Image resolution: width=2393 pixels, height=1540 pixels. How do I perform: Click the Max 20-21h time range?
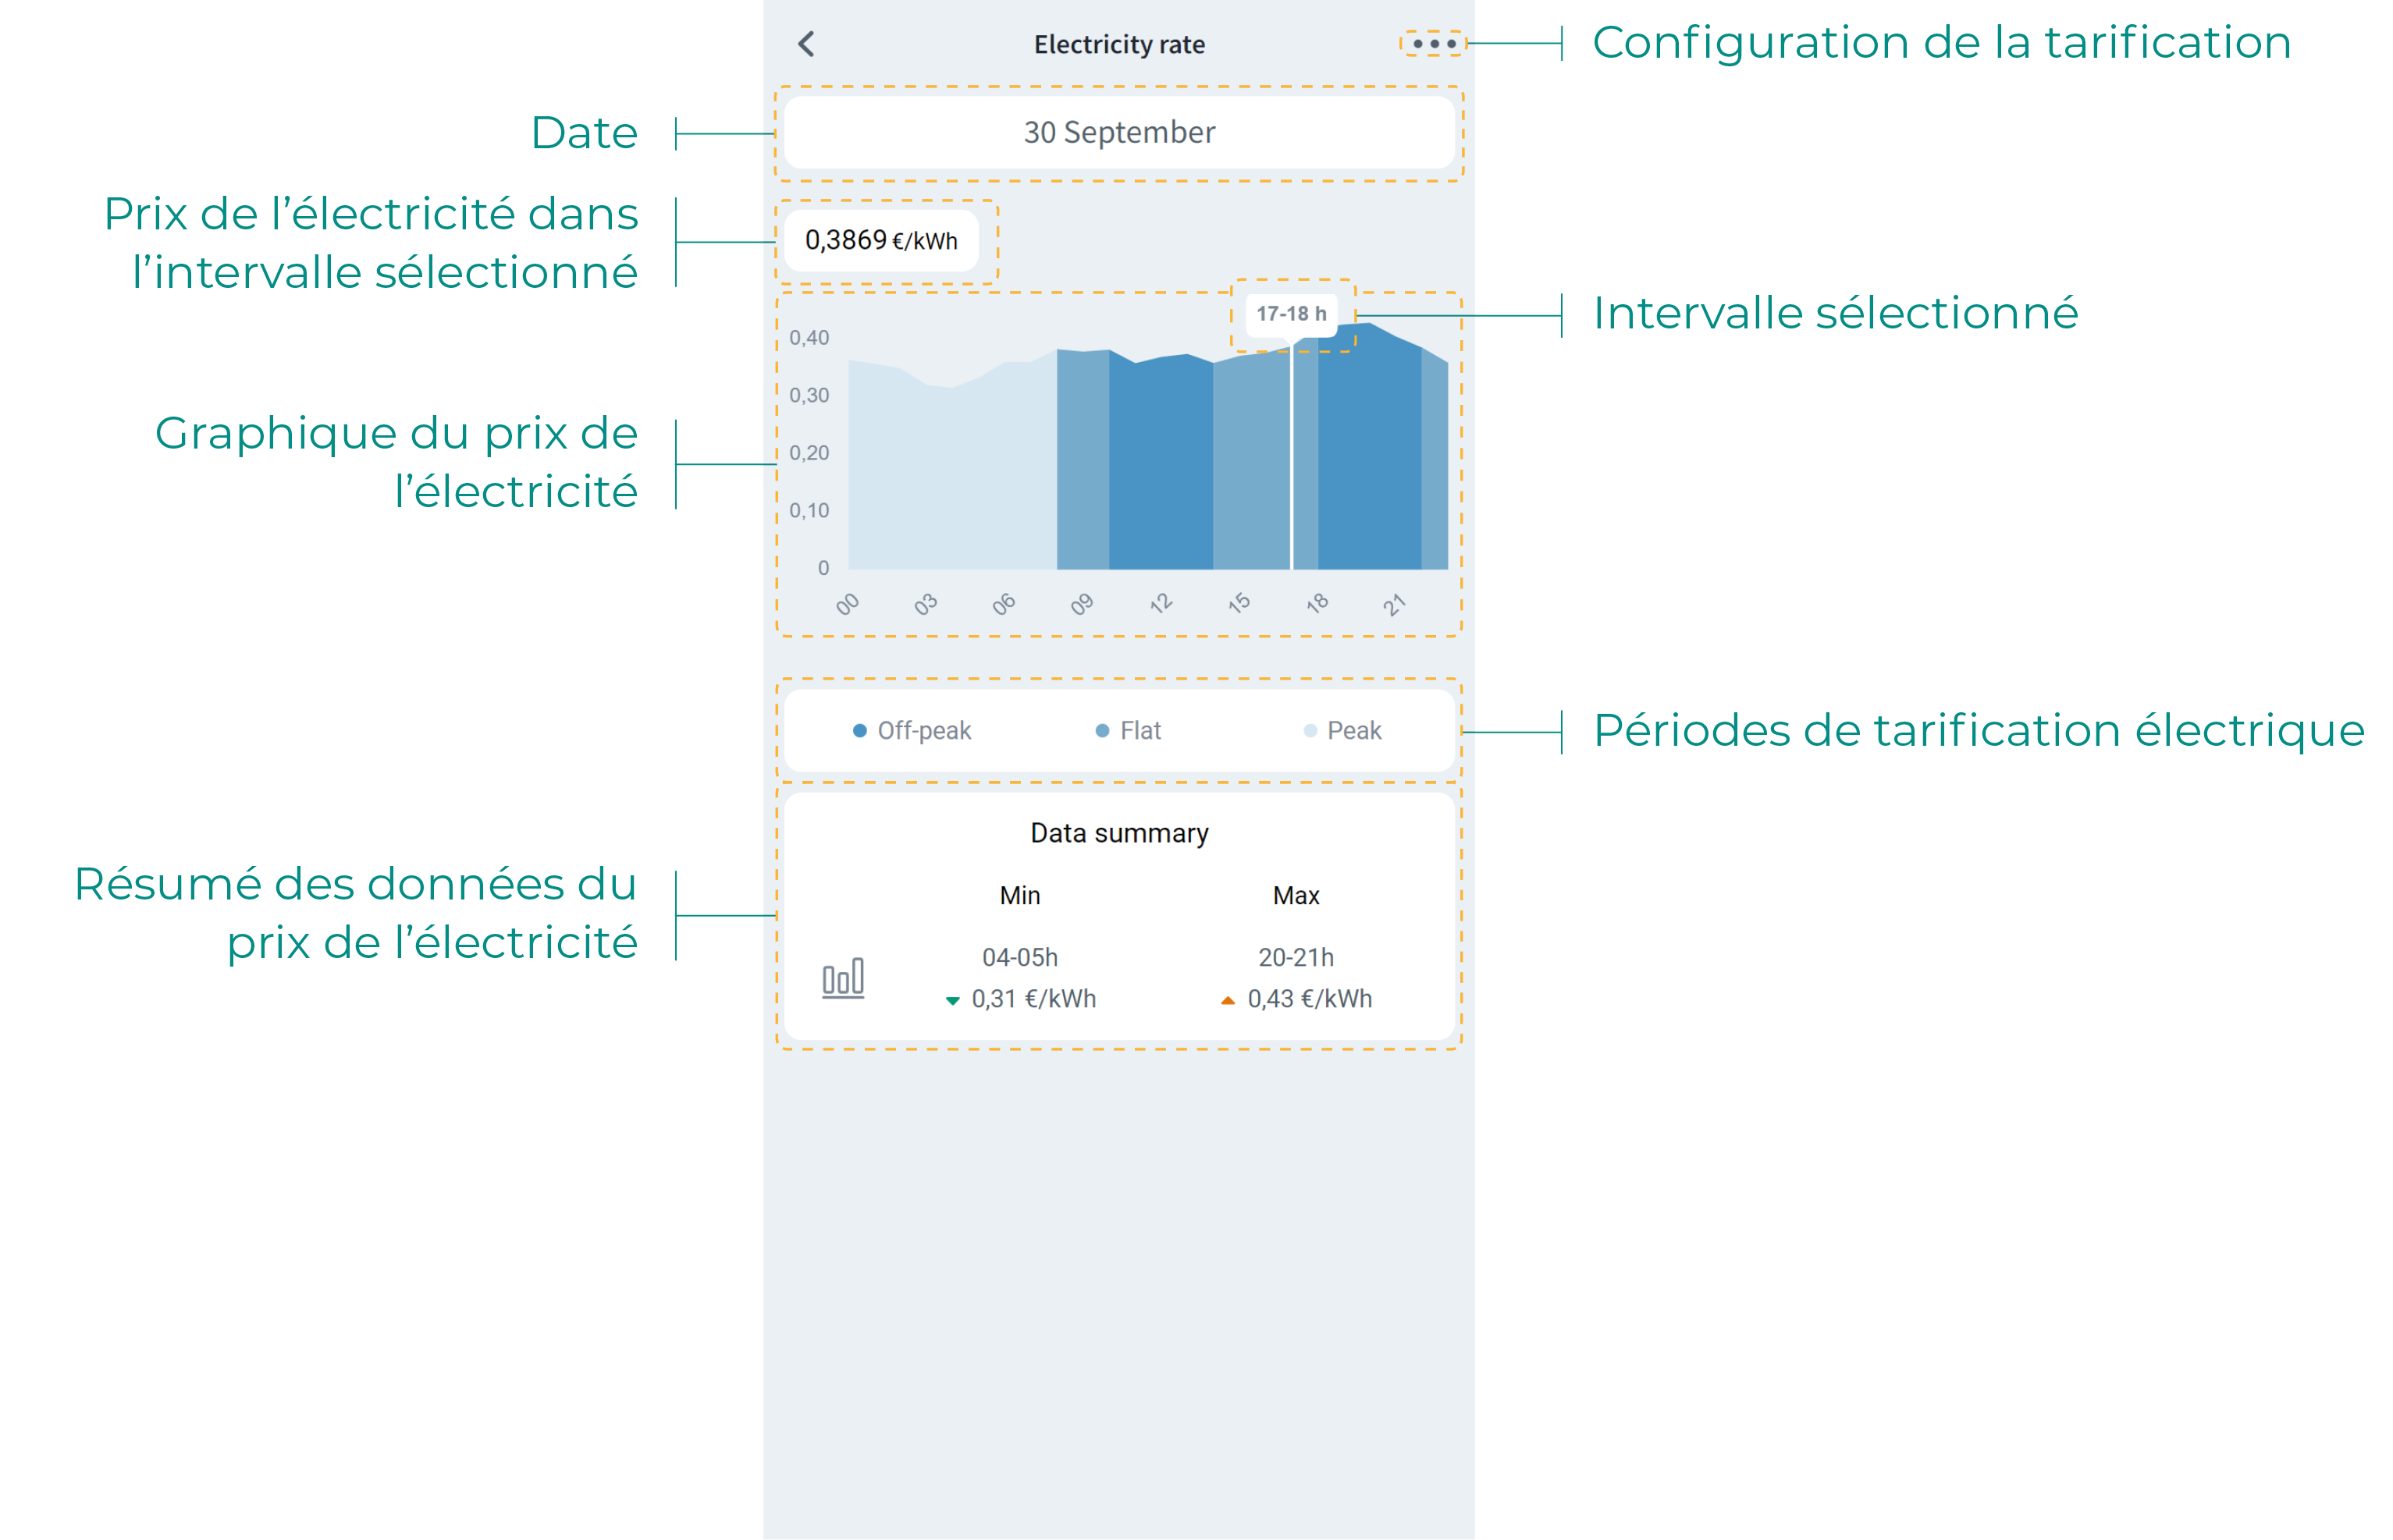(x=1296, y=957)
